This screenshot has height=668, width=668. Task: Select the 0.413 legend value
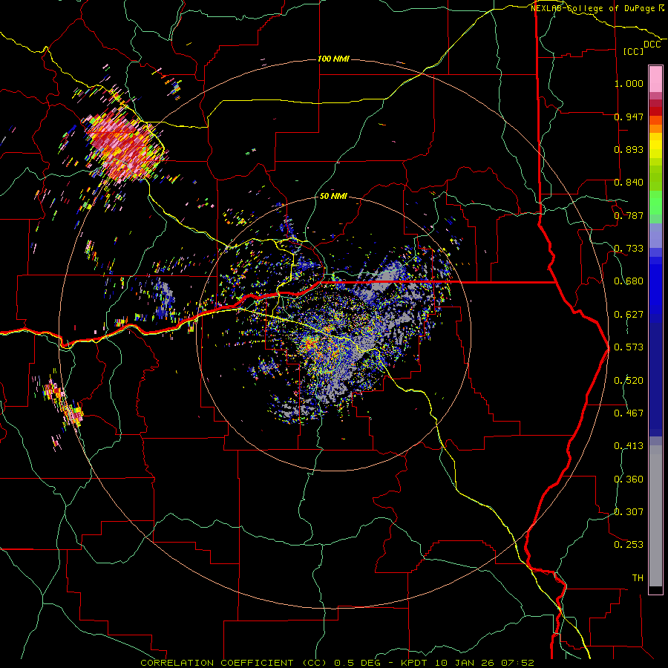click(x=629, y=446)
